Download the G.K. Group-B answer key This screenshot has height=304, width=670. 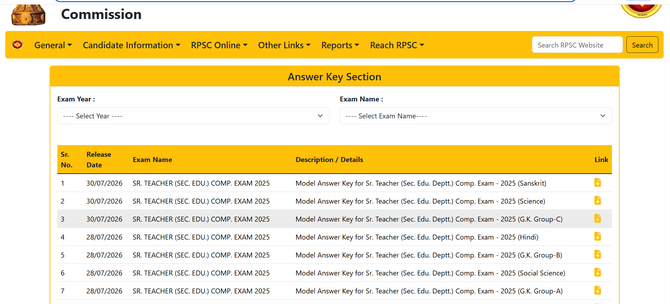click(x=598, y=254)
